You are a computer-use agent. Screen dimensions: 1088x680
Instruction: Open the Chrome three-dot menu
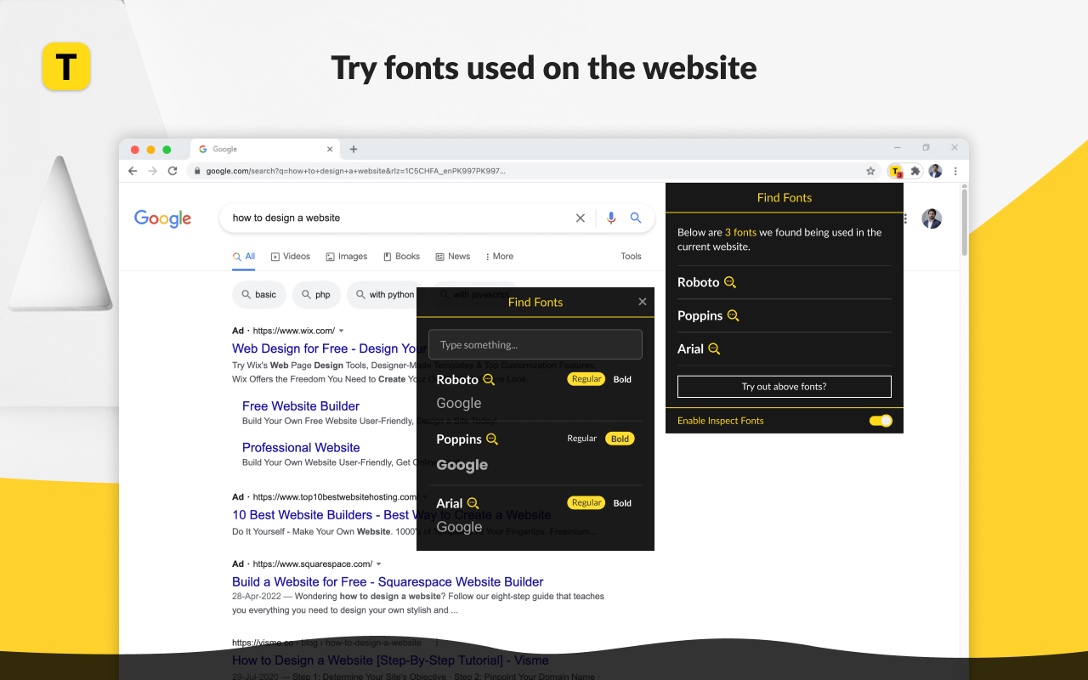tap(955, 171)
